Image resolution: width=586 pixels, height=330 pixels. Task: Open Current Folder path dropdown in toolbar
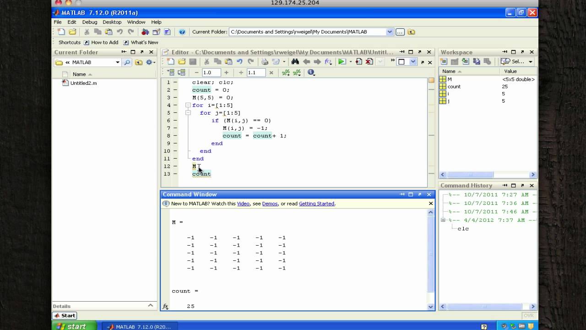point(390,32)
